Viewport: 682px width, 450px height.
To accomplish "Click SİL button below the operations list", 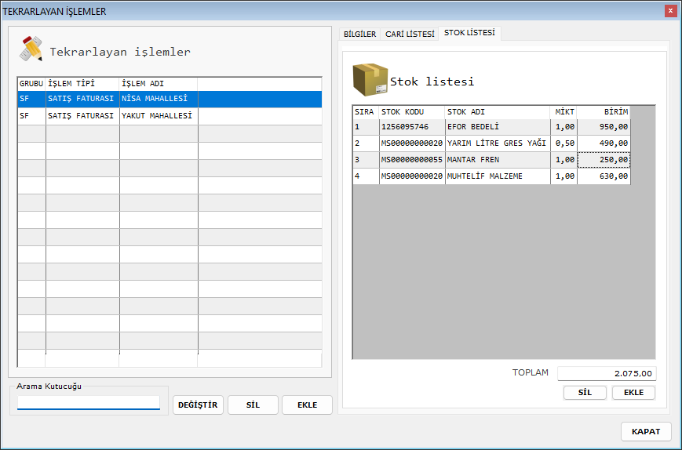I will (x=253, y=405).
